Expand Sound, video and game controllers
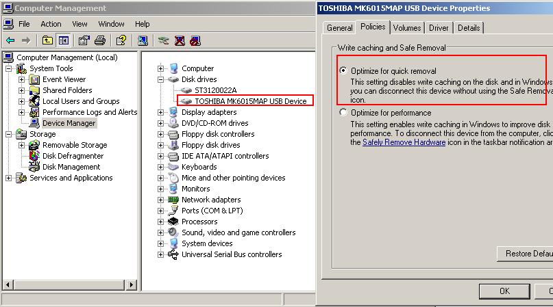The image size is (553, 307). 161,232
